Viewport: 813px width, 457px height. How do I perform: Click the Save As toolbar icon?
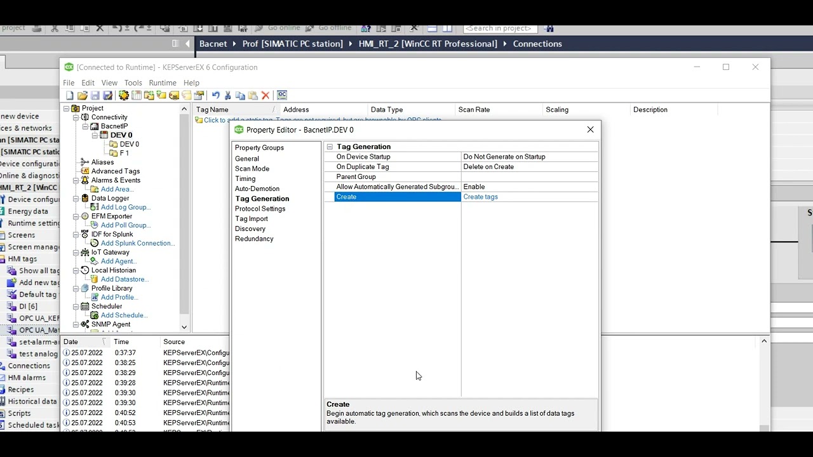click(107, 95)
